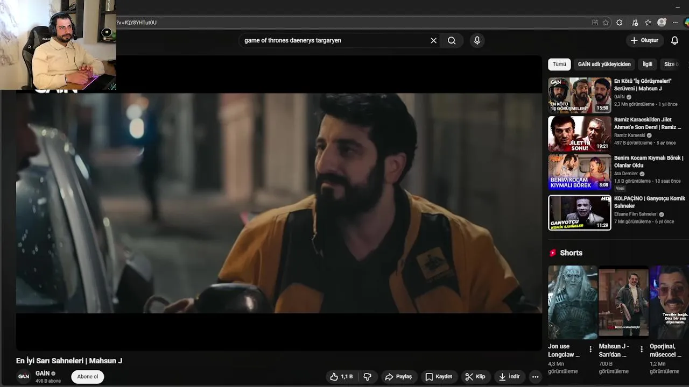Open Efsane Film Sahneleri channel name

(636, 214)
